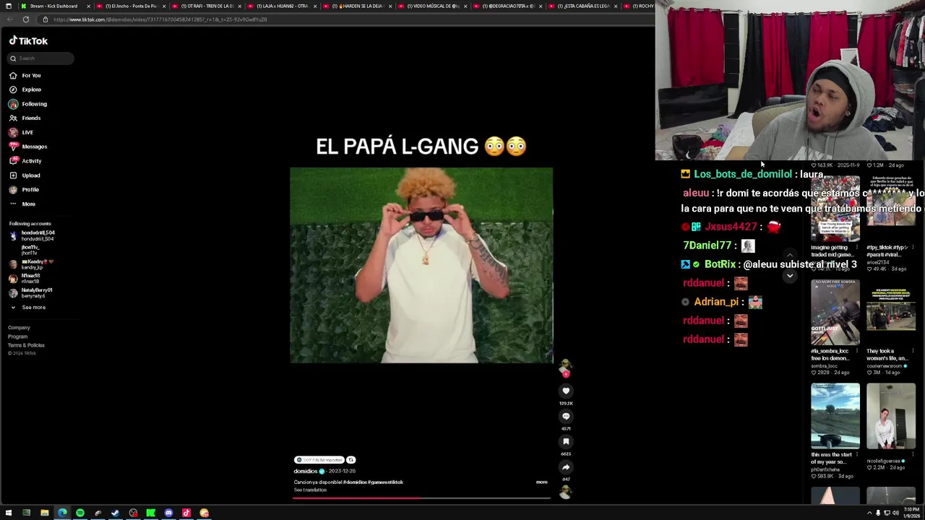Click the #domidios hashtag

click(355, 482)
